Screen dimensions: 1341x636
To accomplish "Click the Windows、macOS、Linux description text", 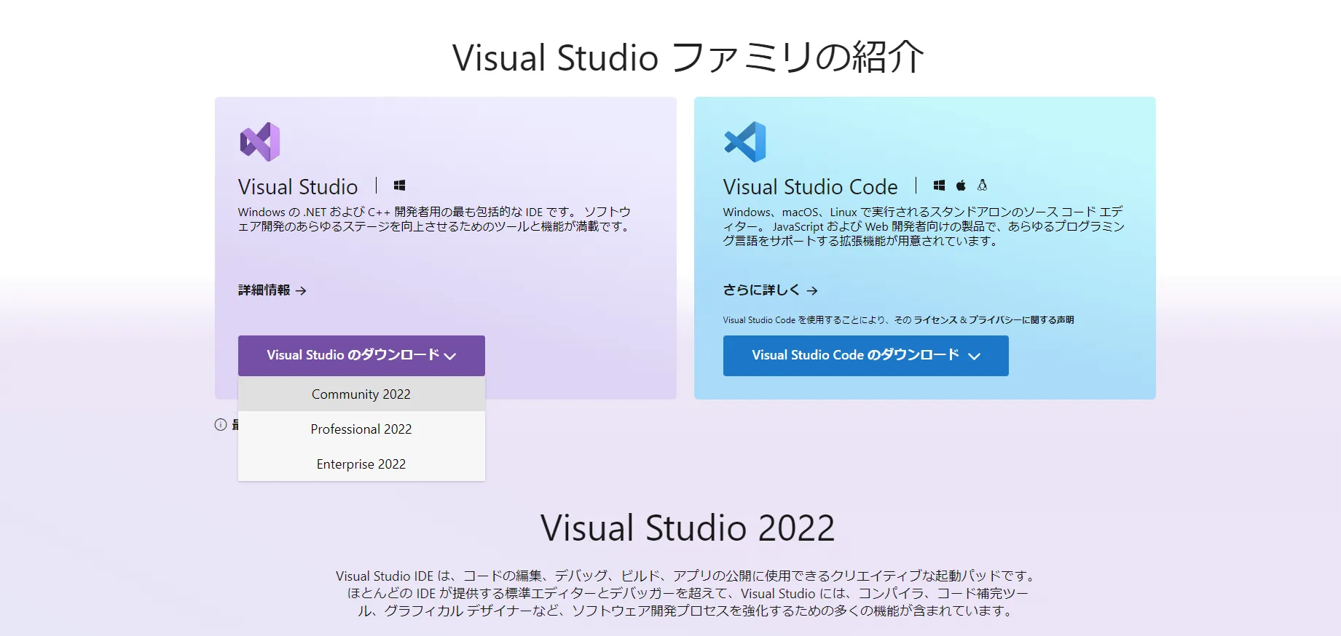I will pyautogui.click(x=924, y=226).
